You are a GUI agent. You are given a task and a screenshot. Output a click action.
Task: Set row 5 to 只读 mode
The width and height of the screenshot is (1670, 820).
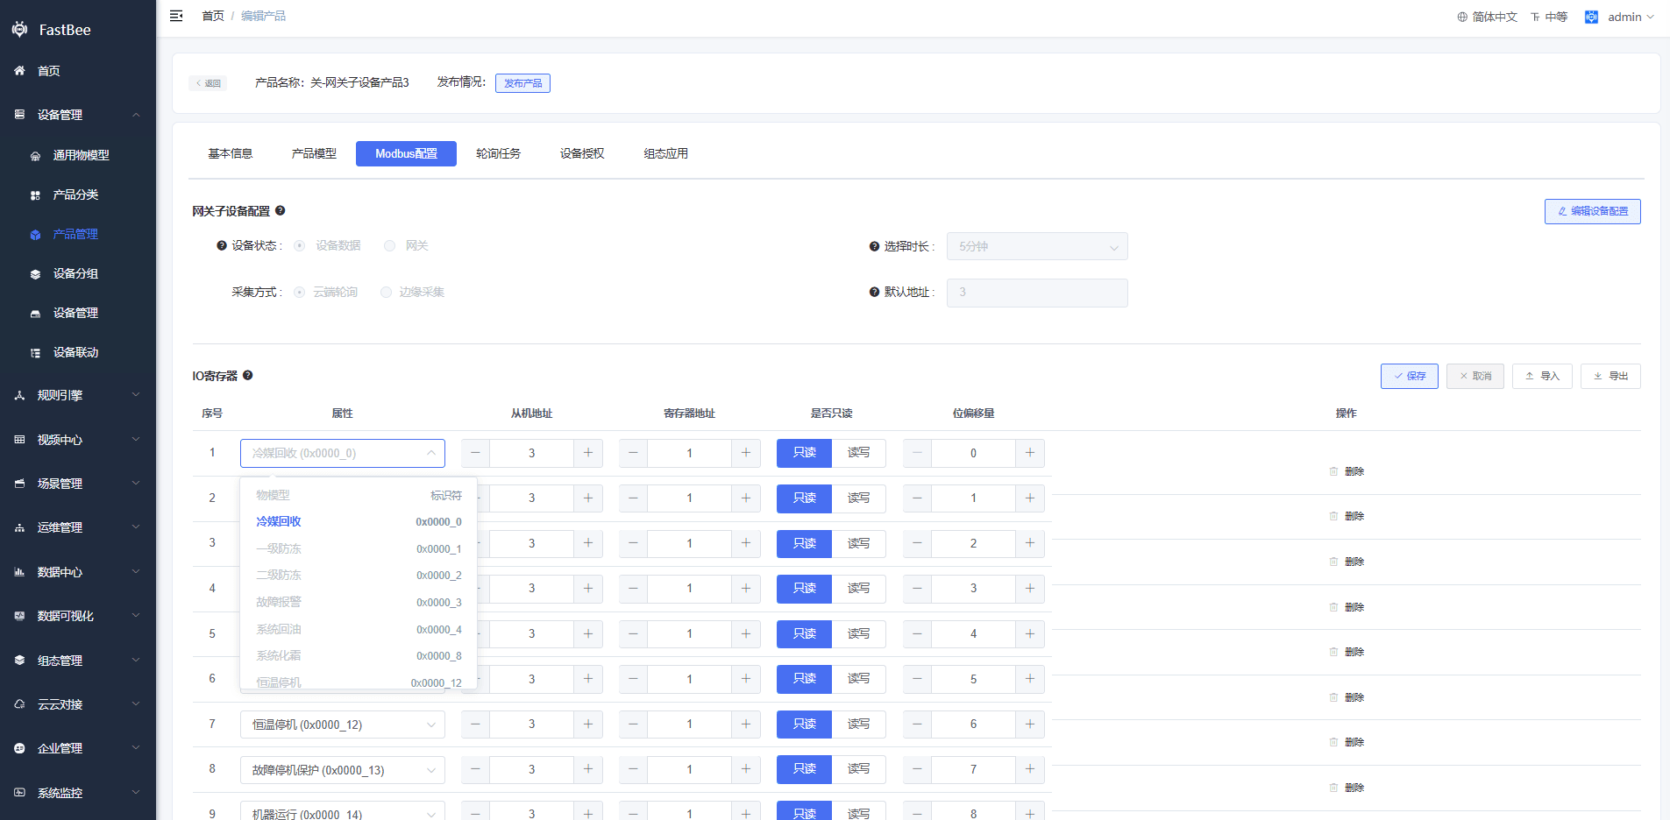pyautogui.click(x=804, y=633)
